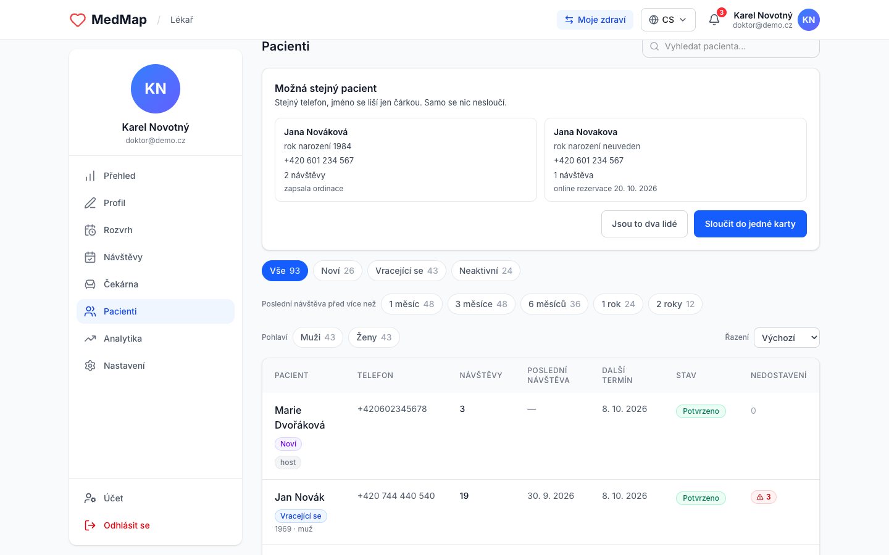Open Analytika in the sidebar
889x555 pixels.
[156, 339]
